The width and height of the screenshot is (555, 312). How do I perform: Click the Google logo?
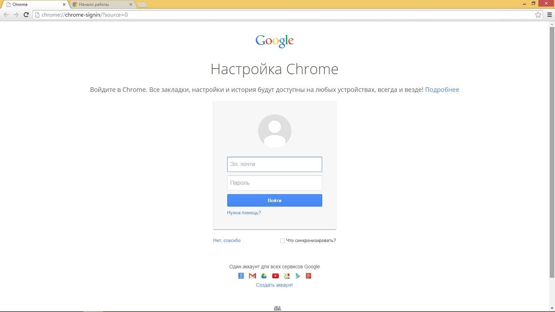pyautogui.click(x=274, y=41)
